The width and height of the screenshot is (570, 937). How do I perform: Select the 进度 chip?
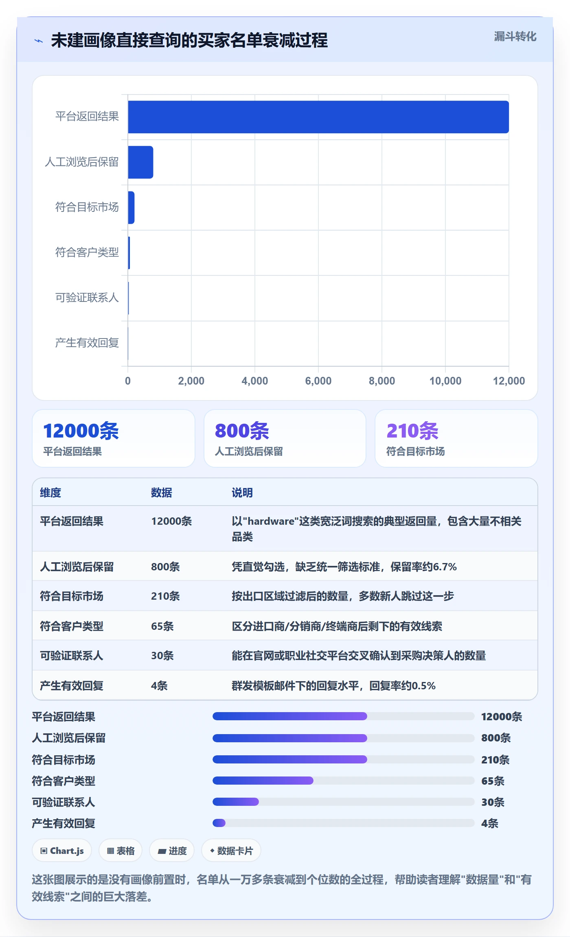(x=172, y=851)
